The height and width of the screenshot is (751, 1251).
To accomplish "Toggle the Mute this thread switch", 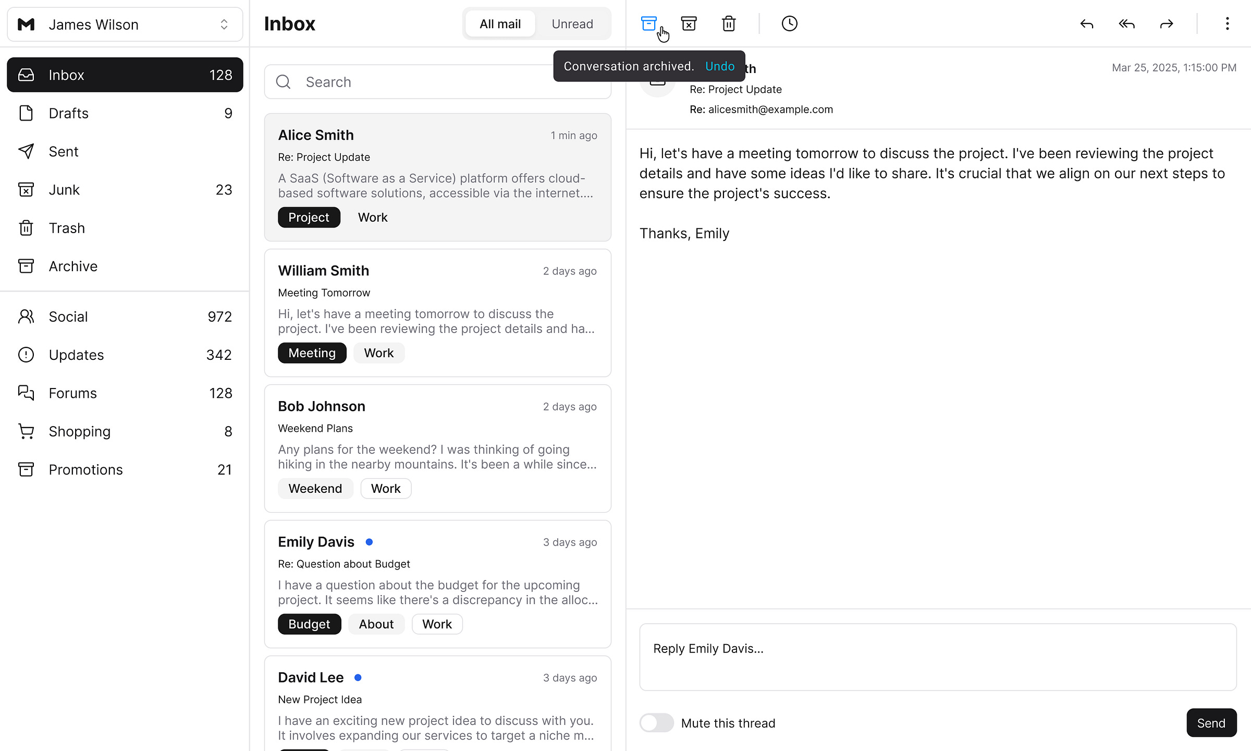I will [x=656, y=723].
